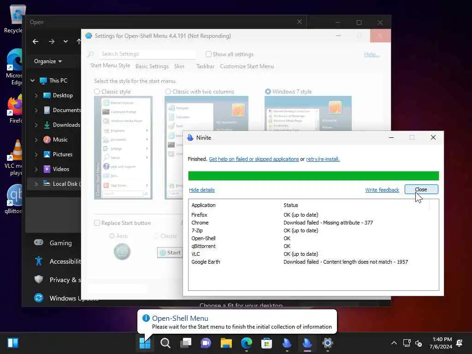Click the Open-Shell settings title icon
This screenshot has width=472, height=354.
88,36
